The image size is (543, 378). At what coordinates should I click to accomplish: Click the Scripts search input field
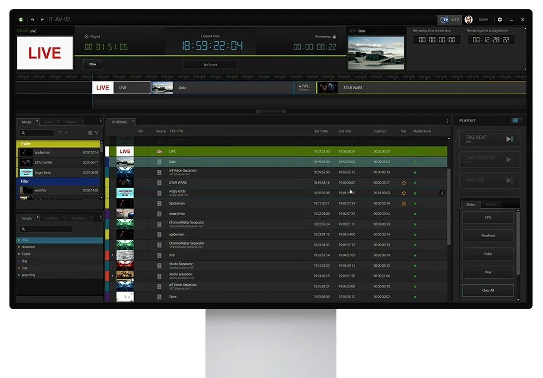(x=46, y=229)
